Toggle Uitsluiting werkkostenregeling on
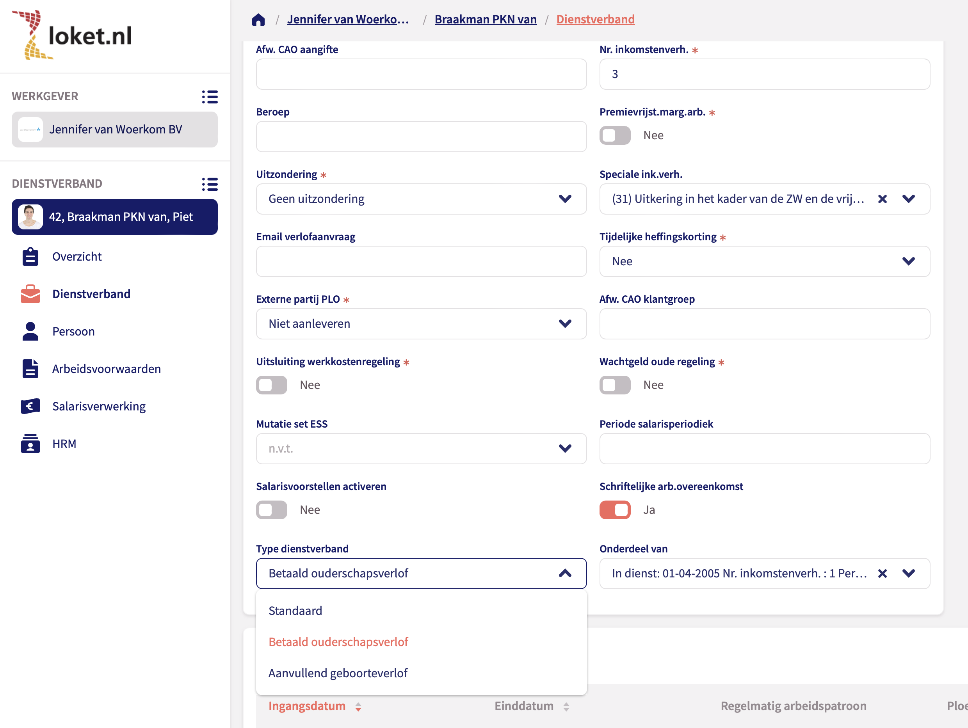The width and height of the screenshot is (968, 728). (271, 385)
